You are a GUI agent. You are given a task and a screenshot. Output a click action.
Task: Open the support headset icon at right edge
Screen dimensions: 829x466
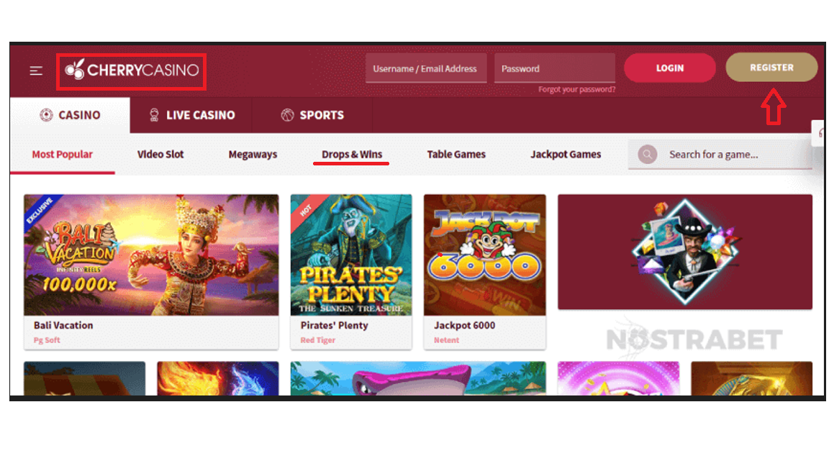pos(820,132)
